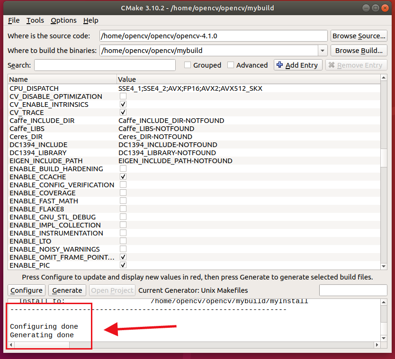Click output log scroll right arrow
This screenshot has height=359, width=395.
pyautogui.click(x=377, y=345)
